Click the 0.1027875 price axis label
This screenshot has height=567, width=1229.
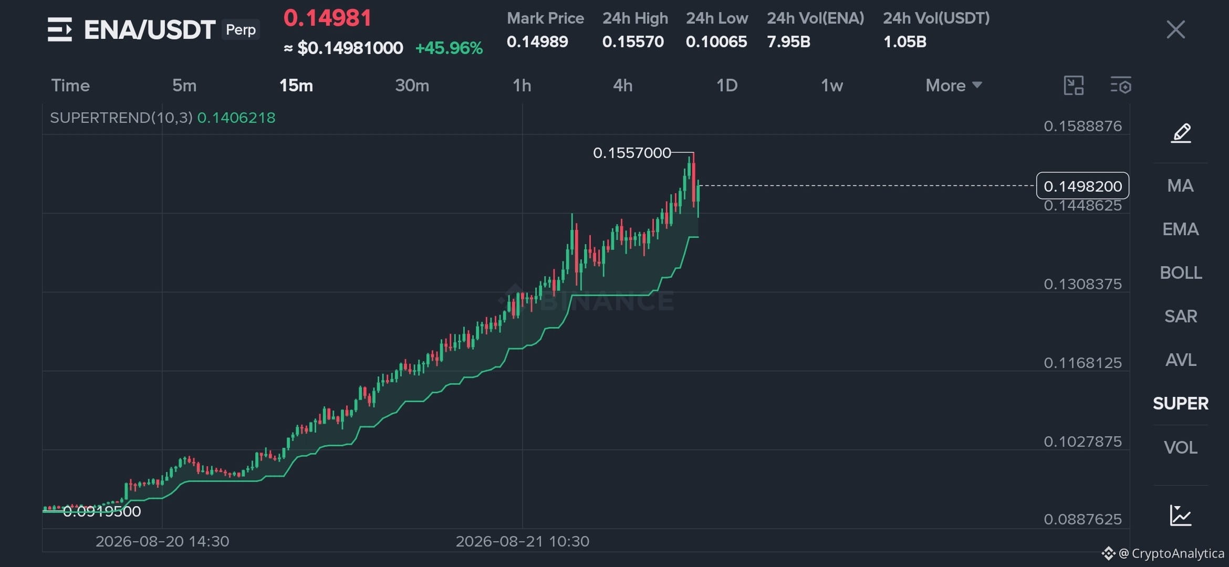1082,442
